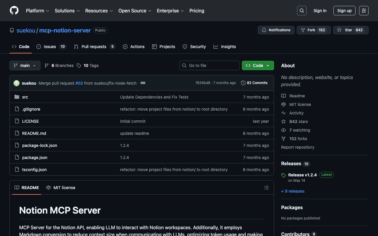Viewport: 378px width, 236px height.
Task: Click the Release v1.2.4 tag
Action: [302, 175]
